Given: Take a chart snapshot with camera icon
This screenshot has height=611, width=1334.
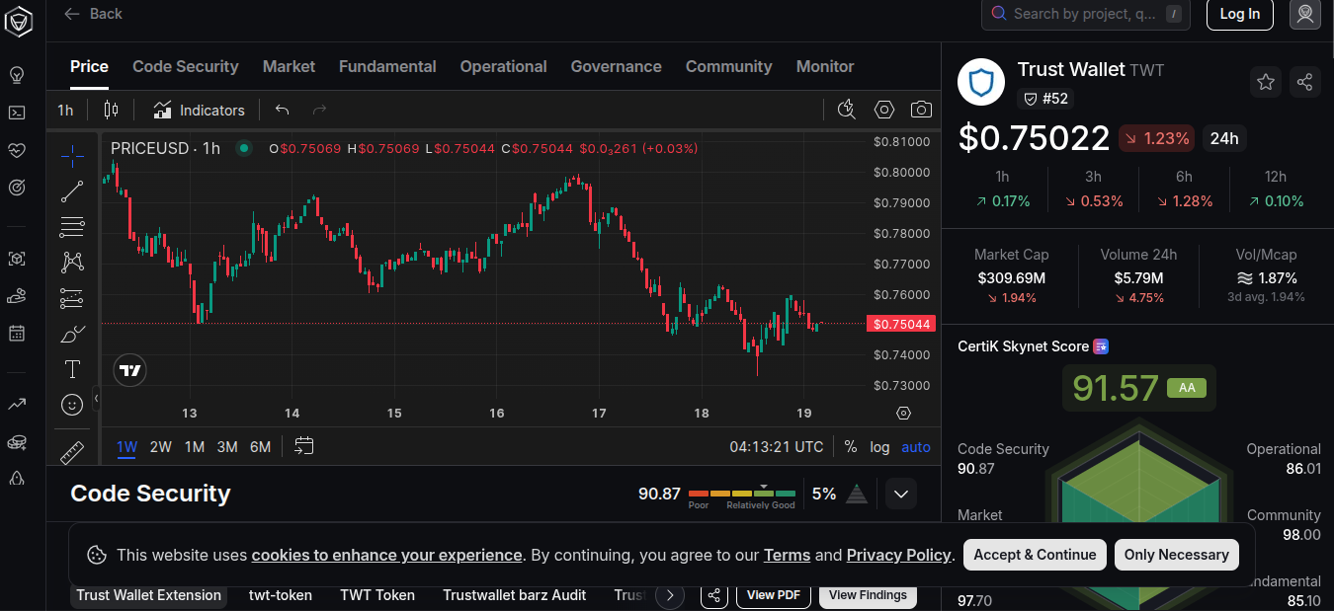Looking at the screenshot, I should pos(921,110).
